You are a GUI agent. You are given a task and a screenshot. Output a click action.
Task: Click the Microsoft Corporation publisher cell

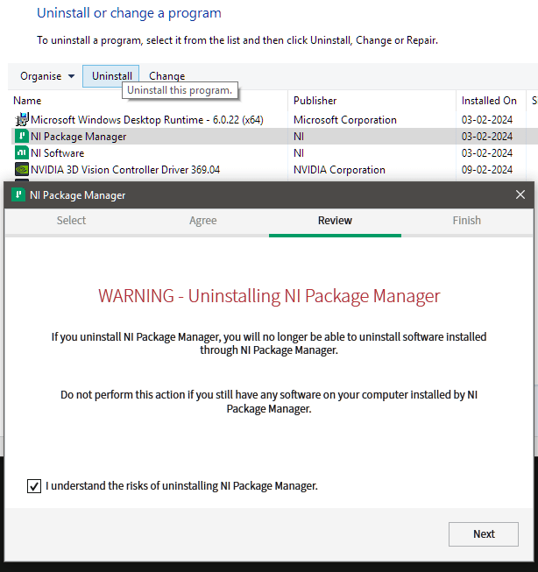click(345, 120)
